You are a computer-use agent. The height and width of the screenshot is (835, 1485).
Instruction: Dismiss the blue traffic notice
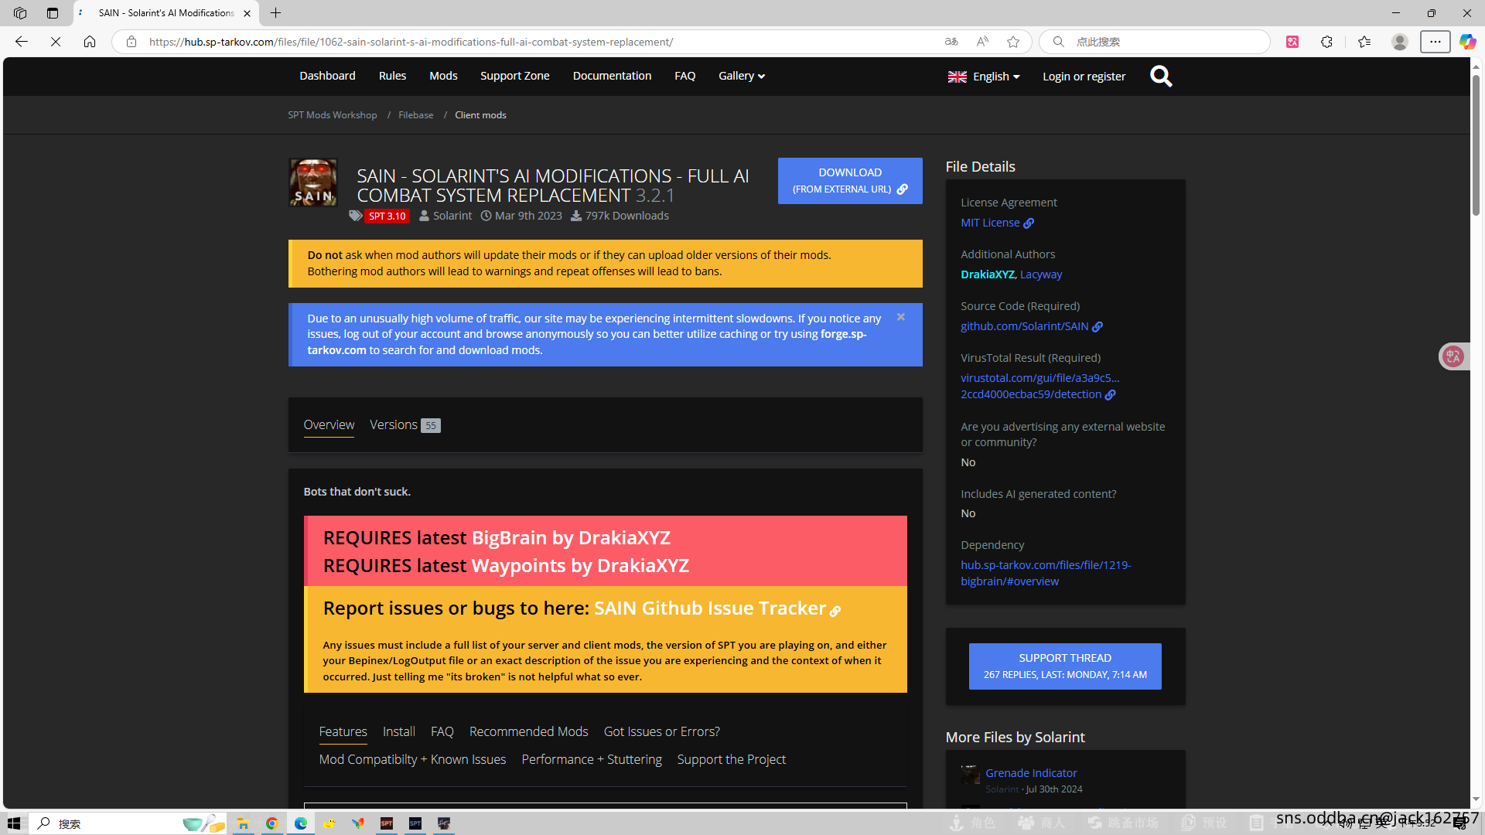tap(901, 317)
